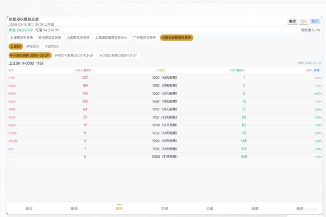Click PUT price 82 at strike 1800
Screen dimensions: 326x217
click(244, 125)
